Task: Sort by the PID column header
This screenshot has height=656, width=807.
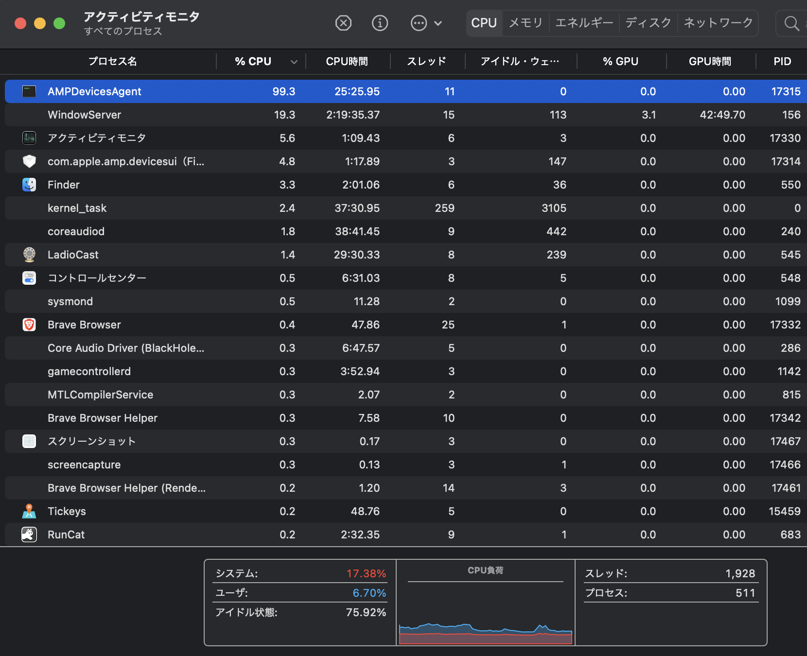Action: pos(782,61)
